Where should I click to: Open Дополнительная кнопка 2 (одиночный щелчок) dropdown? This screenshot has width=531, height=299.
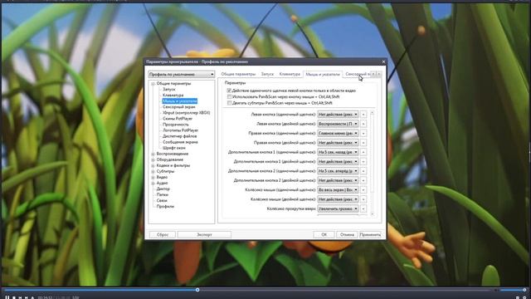coord(338,171)
